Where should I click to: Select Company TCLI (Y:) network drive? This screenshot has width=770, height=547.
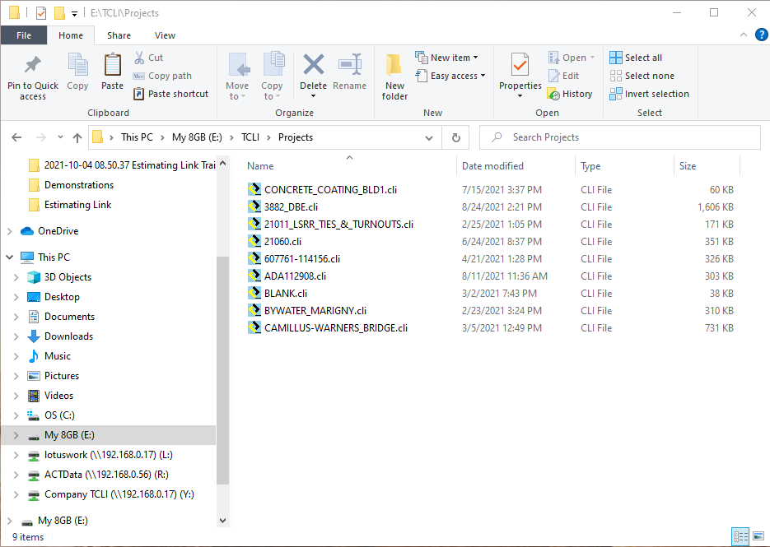(x=119, y=494)
